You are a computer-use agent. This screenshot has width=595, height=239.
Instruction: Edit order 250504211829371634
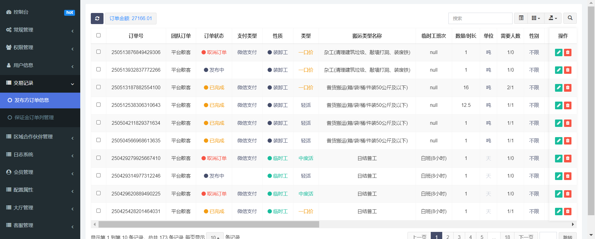[x=559, y=123]
